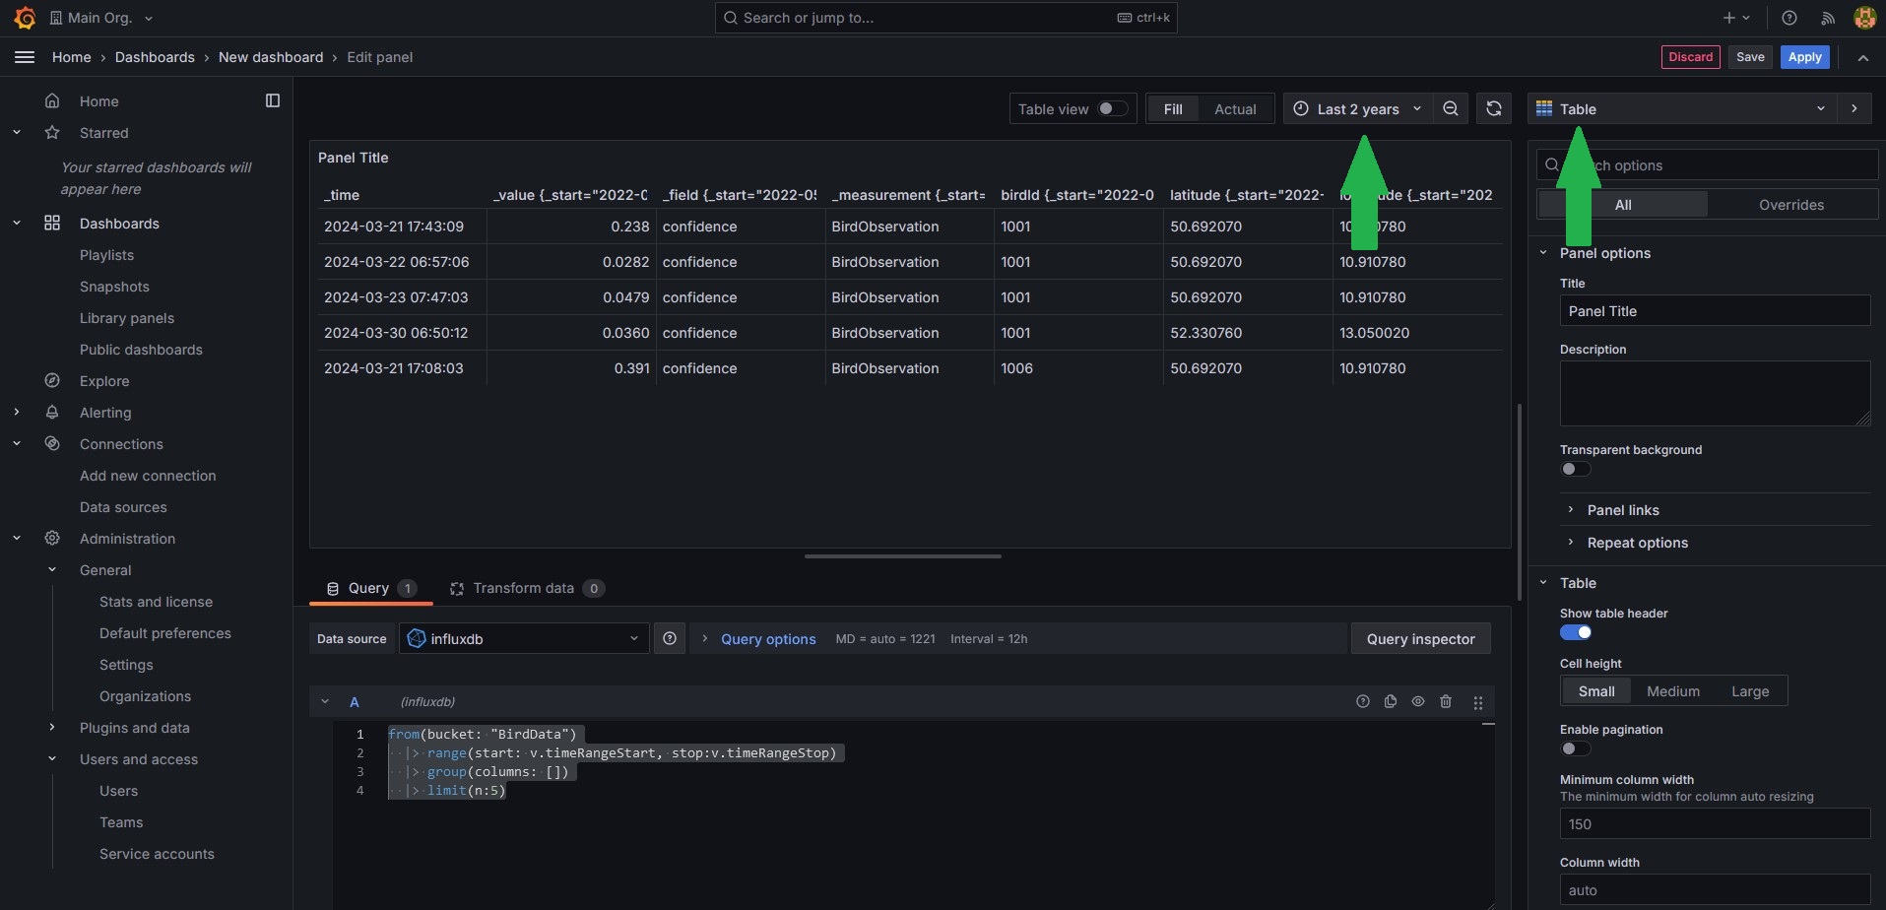Go to New dashboard breadcrumb
This screenshot has width=1886, height=910.
click(x=271, y=57)
